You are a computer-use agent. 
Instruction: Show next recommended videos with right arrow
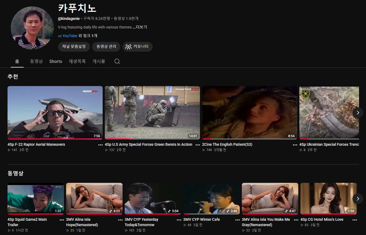click(358, 113)
